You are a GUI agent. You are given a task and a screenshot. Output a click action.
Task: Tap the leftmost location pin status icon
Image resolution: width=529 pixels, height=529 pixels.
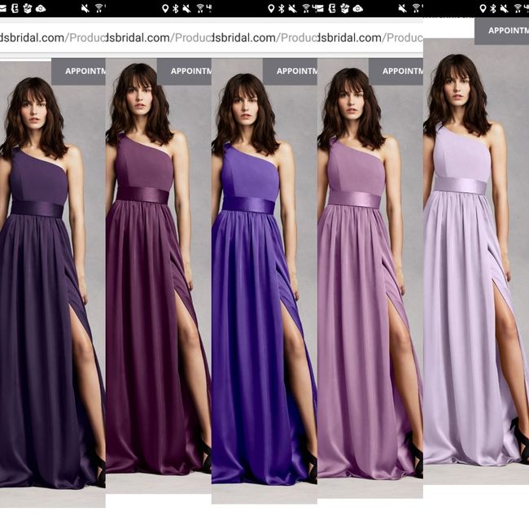pyautogui.click(x=166, y=8)
